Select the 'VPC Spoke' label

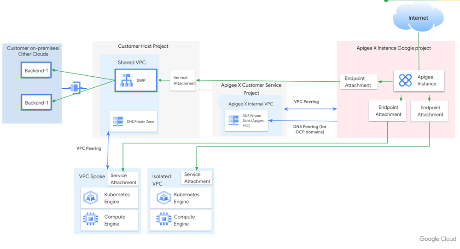[92, 176]
